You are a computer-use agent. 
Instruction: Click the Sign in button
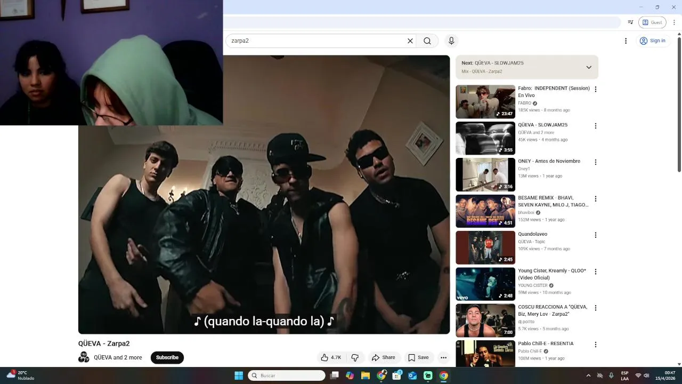point(653,41)
